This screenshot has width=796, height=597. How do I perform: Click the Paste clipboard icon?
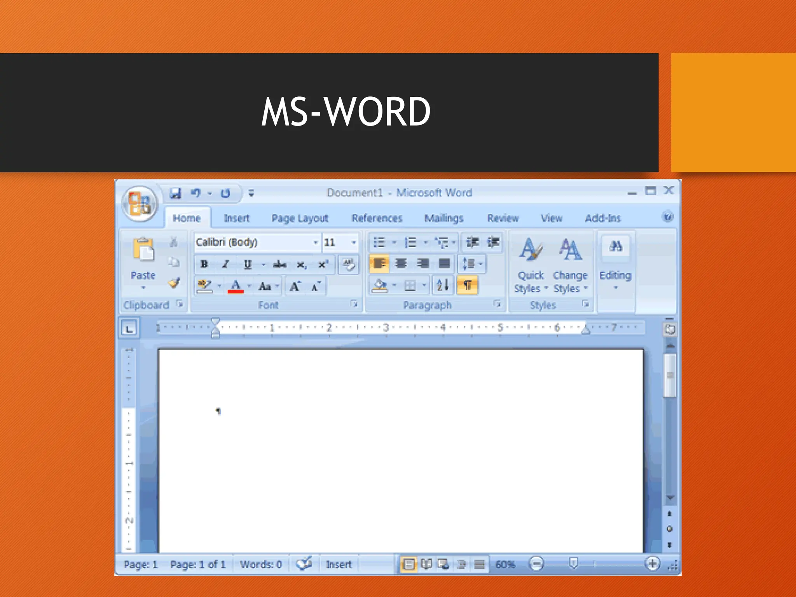click(x=143, y=249)
